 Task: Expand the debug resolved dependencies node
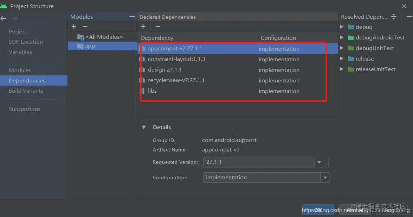[x=342, y=27]
